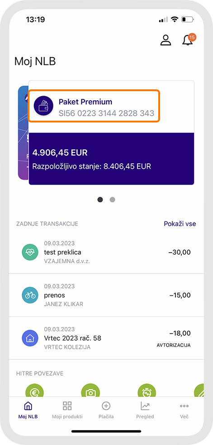Tap the house icon for Vrtec transaction

[30, 338]
